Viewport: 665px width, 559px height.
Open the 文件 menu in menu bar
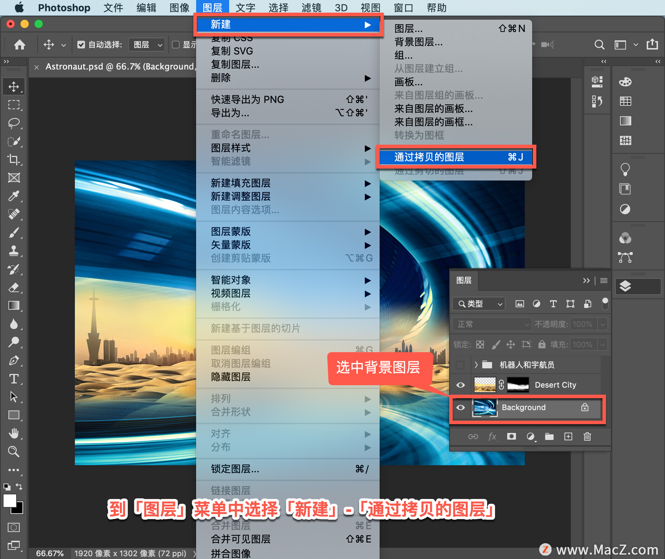(x=113, y=8)
